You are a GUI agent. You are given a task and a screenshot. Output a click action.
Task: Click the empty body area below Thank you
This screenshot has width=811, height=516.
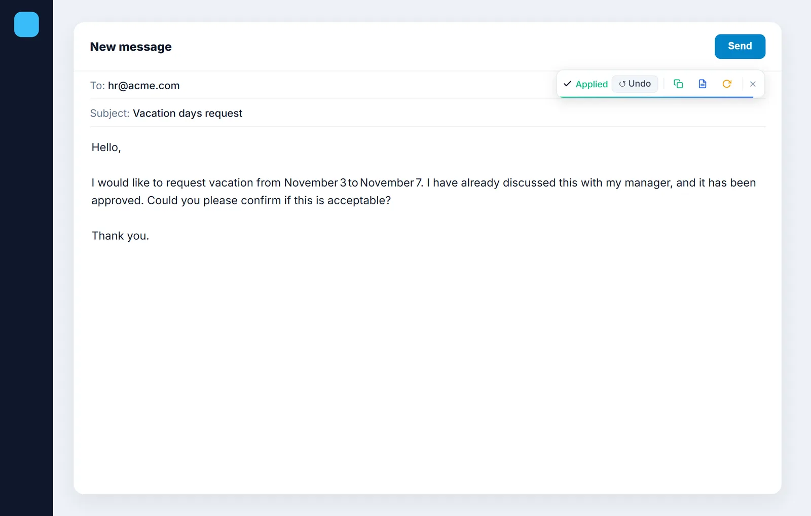(x=427, y=365)
